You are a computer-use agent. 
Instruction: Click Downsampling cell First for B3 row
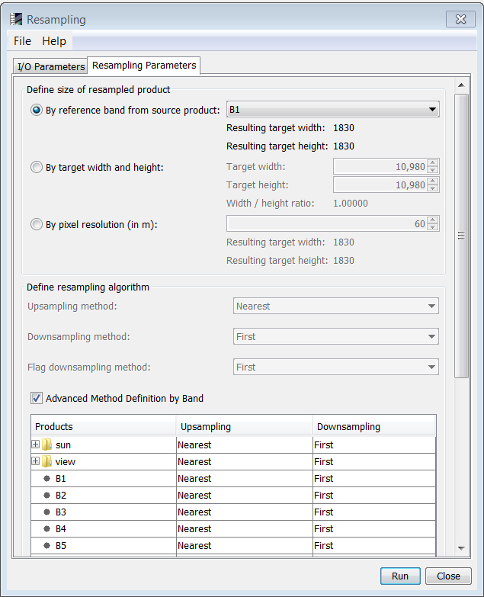tap(374, 512)
